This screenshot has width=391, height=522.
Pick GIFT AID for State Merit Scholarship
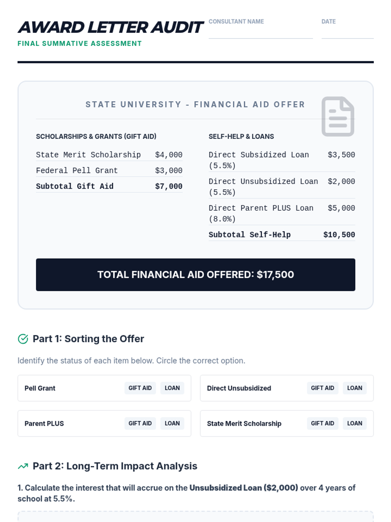pyautogui.click(x=322, y=423)
